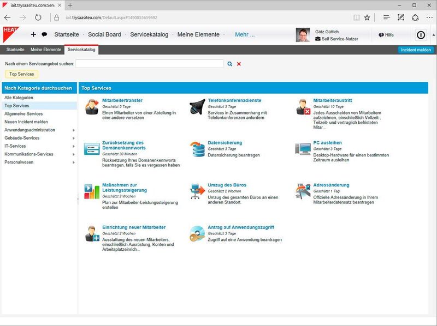Viewport: 437px width, 326px height.
Task: Click the Top Services filter tag
Action: coord(22,74)
